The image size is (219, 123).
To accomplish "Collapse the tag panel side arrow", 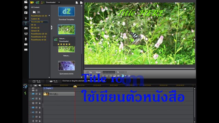I will [x=52, y=27].
